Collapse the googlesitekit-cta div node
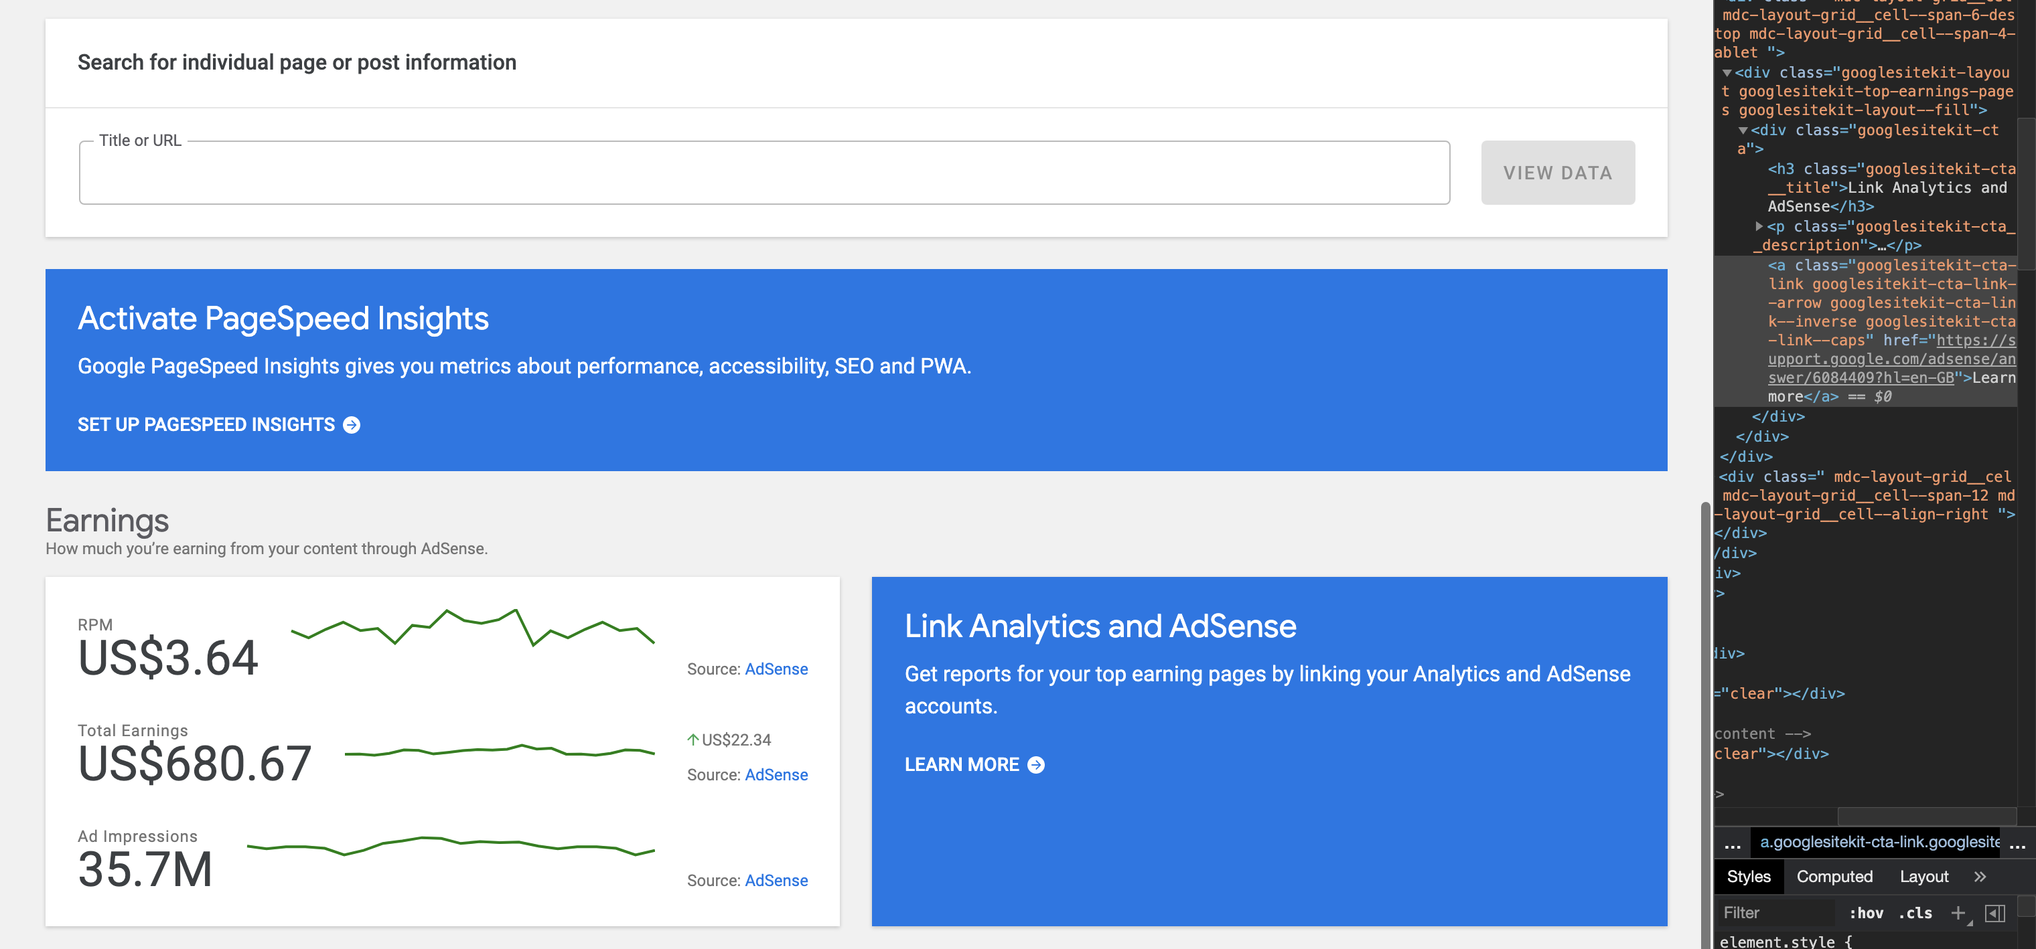Viewport: 2036px width, 949px height. tap(1743, 131)
